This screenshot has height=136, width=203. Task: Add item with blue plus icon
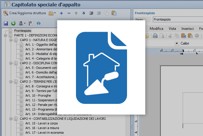61,13
